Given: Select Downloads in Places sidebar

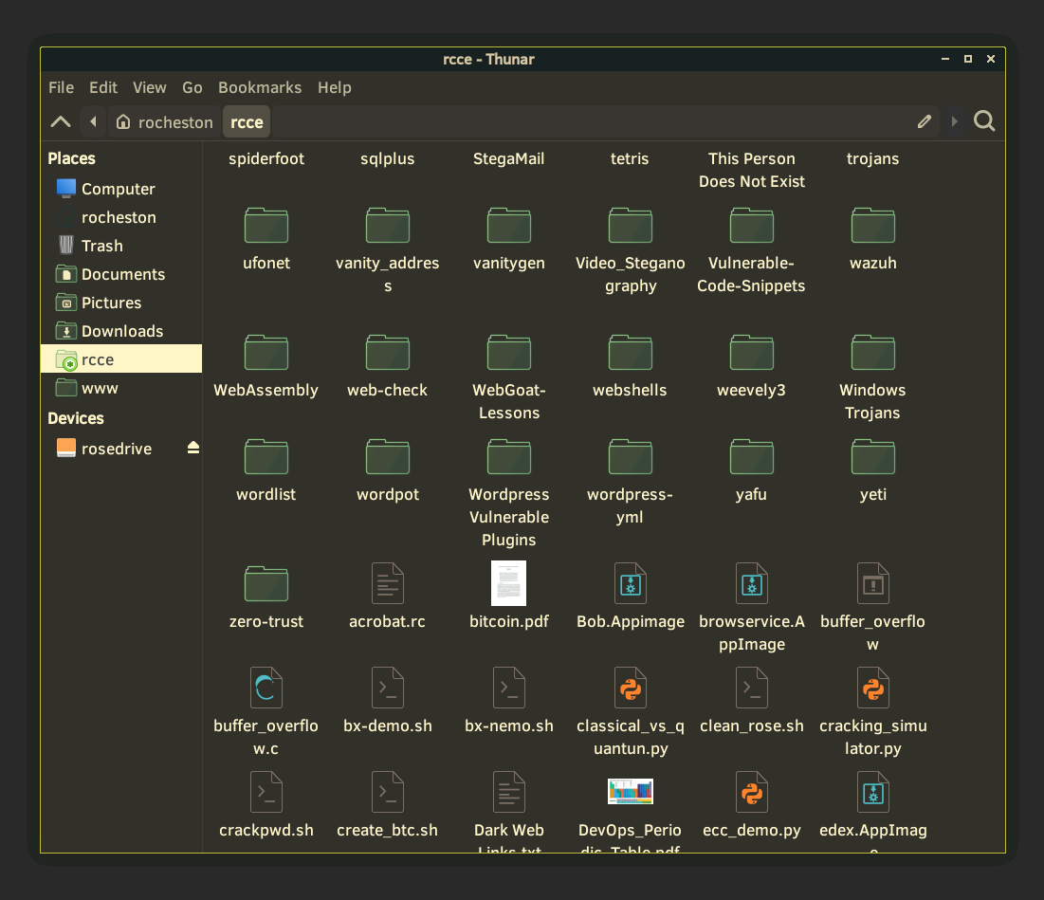Looking at the screenshot, I should tap(121, 331).
